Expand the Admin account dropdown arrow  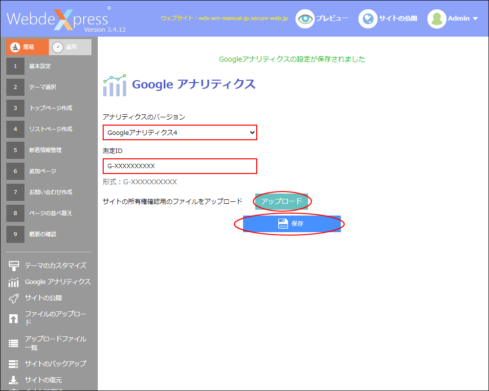(475, 19)
